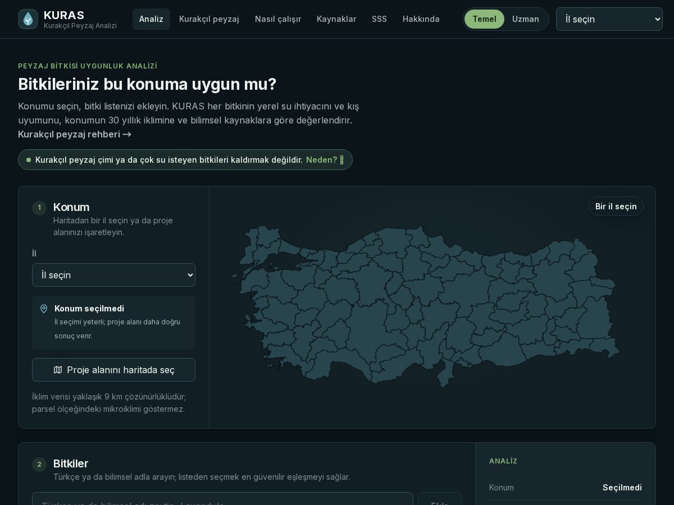This screenshot has height=505, width=674.
Task: Click the Bir il seçin map badge
Action: (616, 206)
